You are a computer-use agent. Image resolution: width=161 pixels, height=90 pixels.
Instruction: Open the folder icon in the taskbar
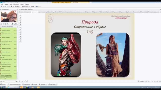pos(38,87)
